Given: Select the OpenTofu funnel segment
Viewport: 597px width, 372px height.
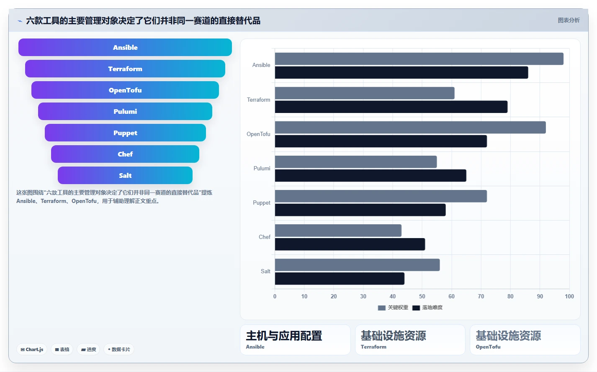Looking at the screenshot, I should 125,90.
